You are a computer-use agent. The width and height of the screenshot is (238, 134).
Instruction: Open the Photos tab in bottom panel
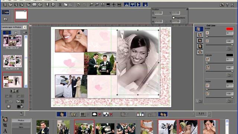click(21, 121)
